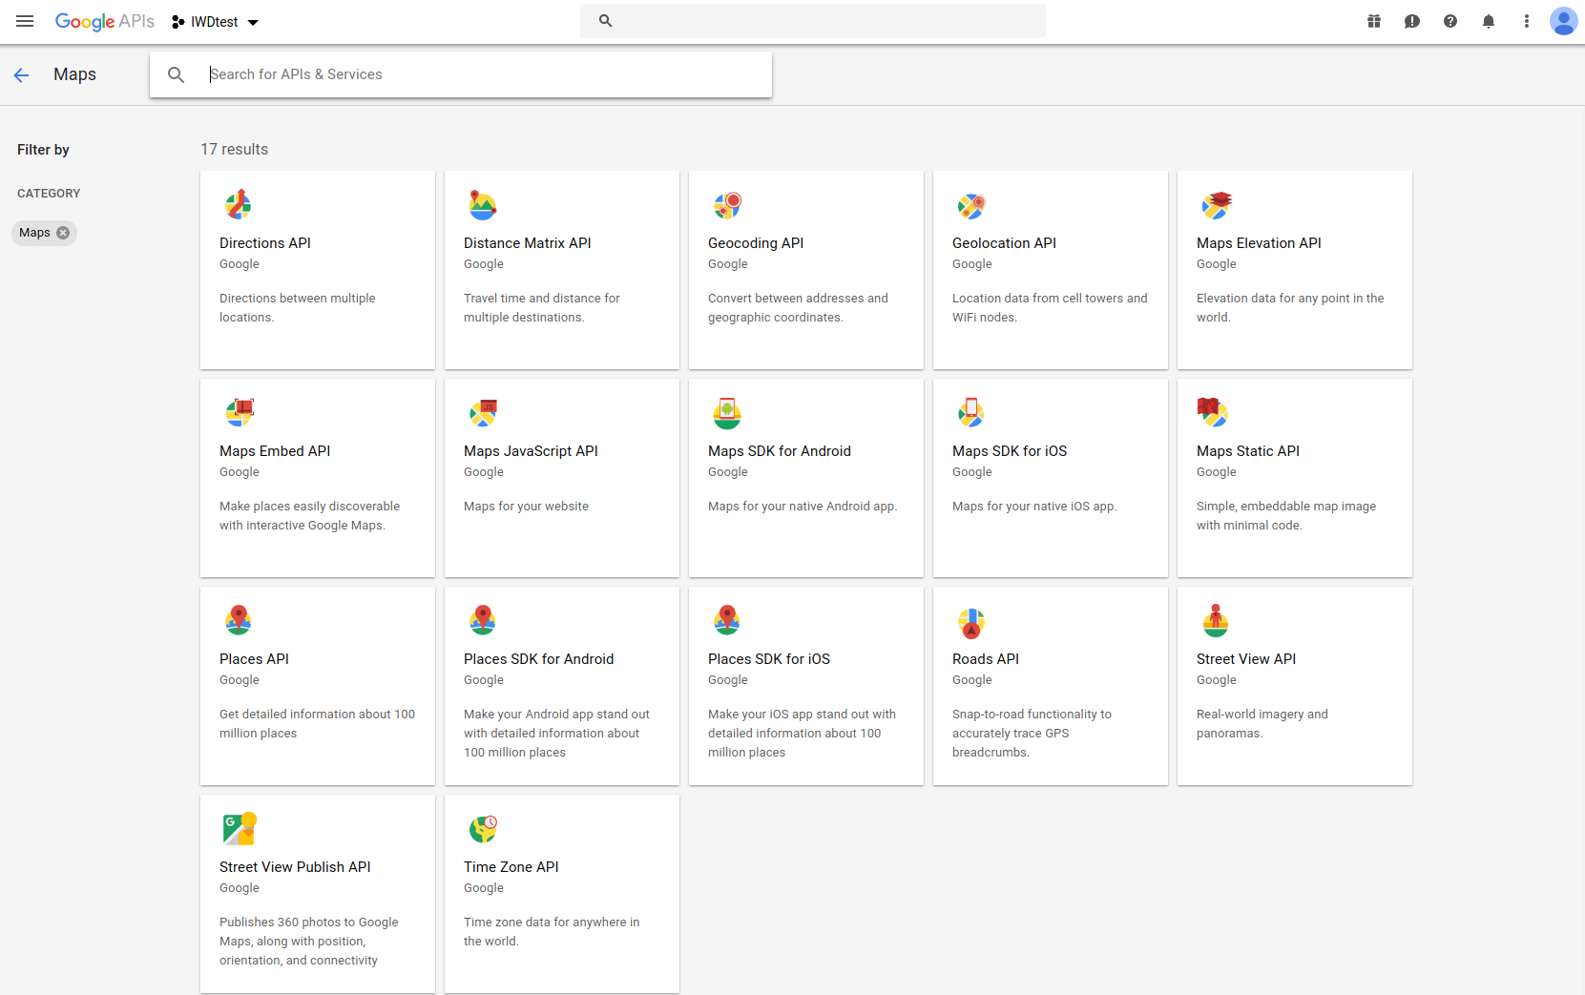Click the Geocoding API icon

727,205
